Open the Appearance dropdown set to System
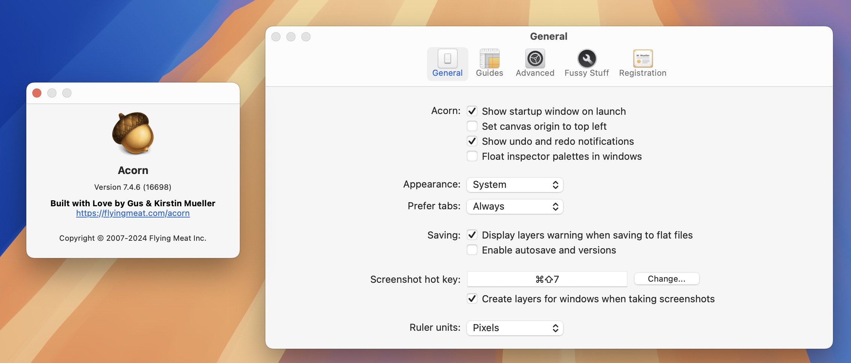Screen dimensions: 851x363 coord(515,185)
